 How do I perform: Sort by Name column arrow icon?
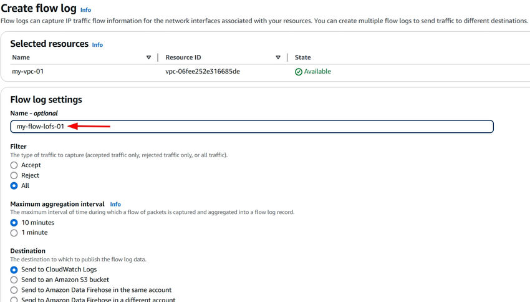coord(148,57)
